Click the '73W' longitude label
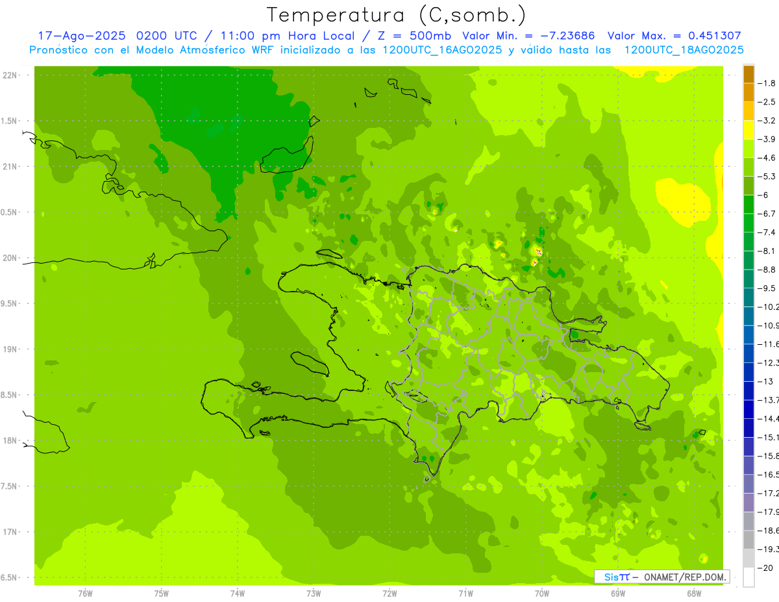This screenshot has height=602, width=779. (314, 593)
